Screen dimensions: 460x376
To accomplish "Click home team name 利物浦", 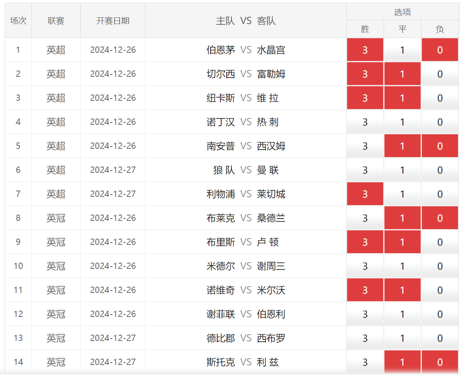I will click(x=221, y=194).
